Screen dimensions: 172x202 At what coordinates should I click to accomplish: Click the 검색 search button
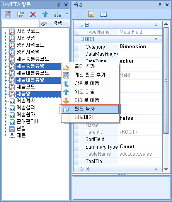(x=54, y=23)
